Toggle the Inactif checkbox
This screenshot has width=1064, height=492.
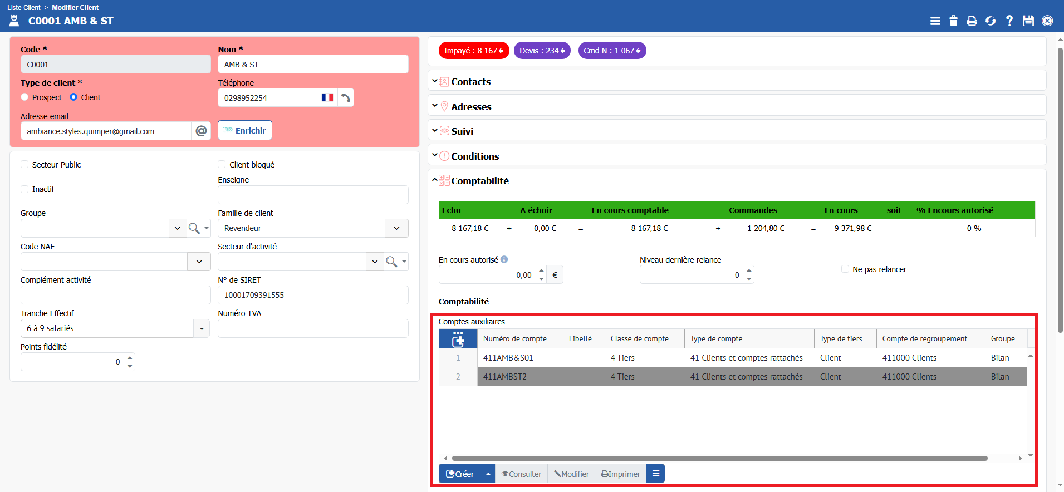(24, 189)
